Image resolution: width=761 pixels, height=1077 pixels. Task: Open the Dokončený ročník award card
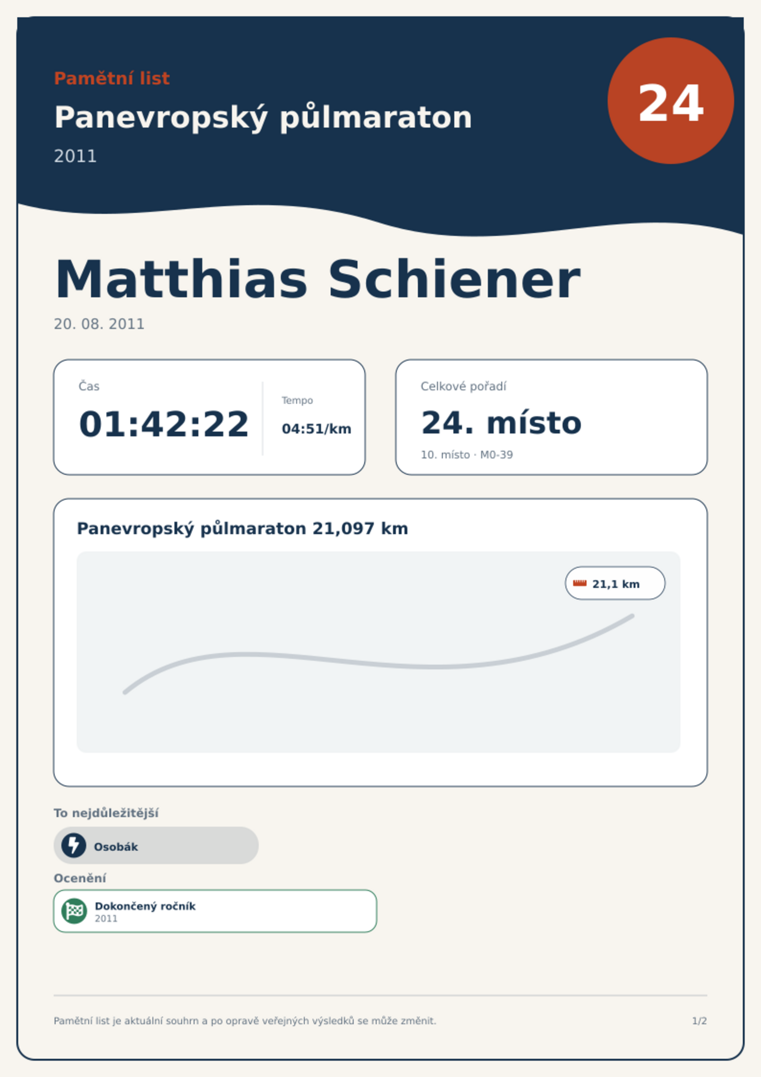tap(215, 911)
